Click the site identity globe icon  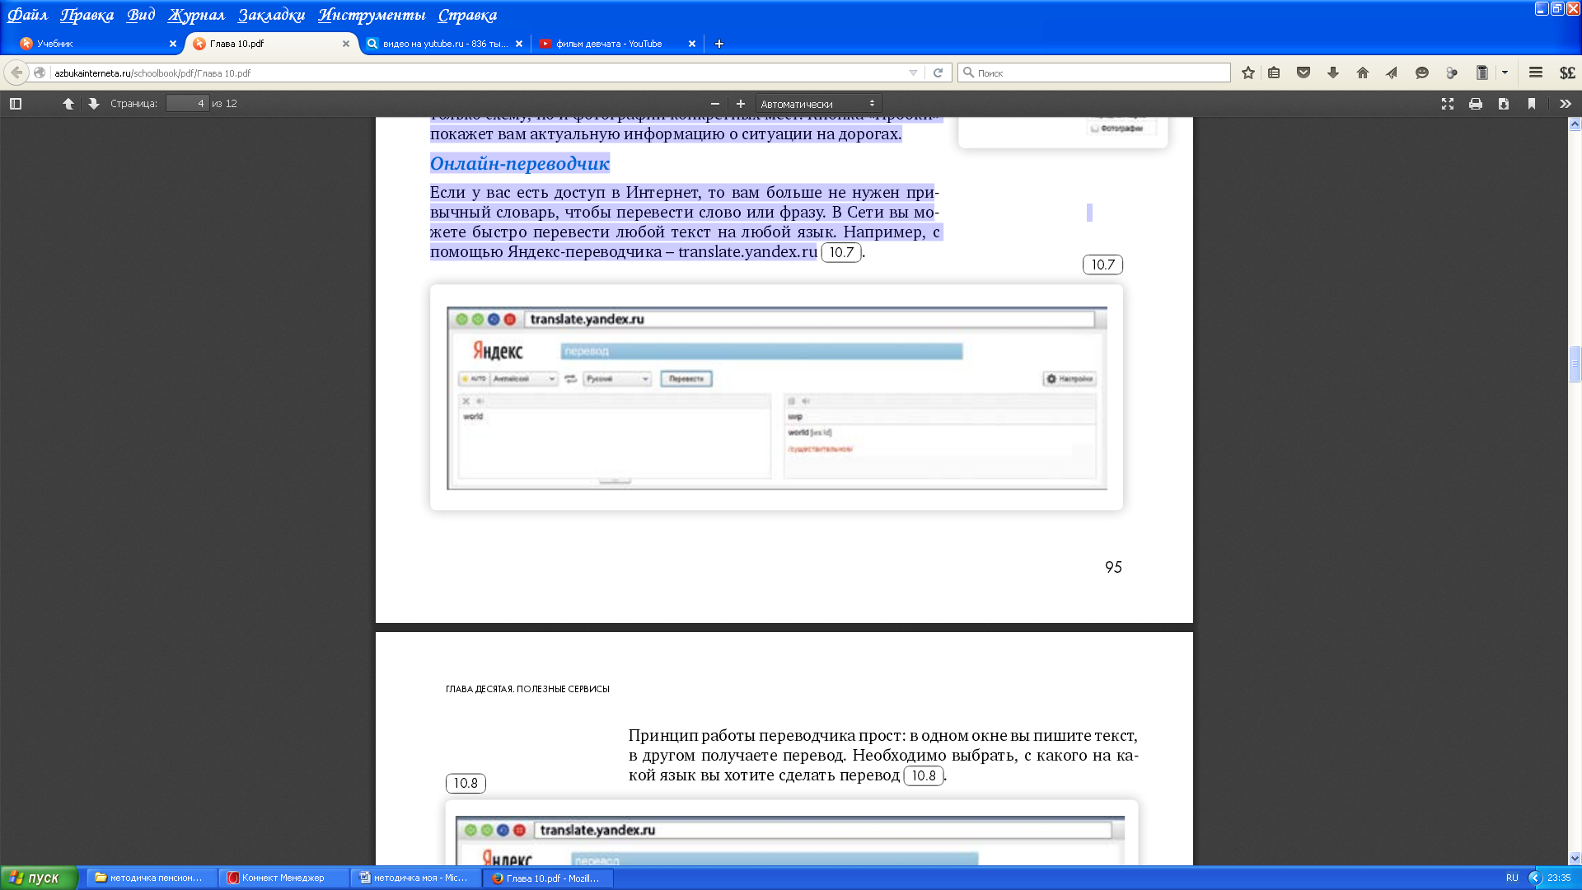[x=39, y=73]
